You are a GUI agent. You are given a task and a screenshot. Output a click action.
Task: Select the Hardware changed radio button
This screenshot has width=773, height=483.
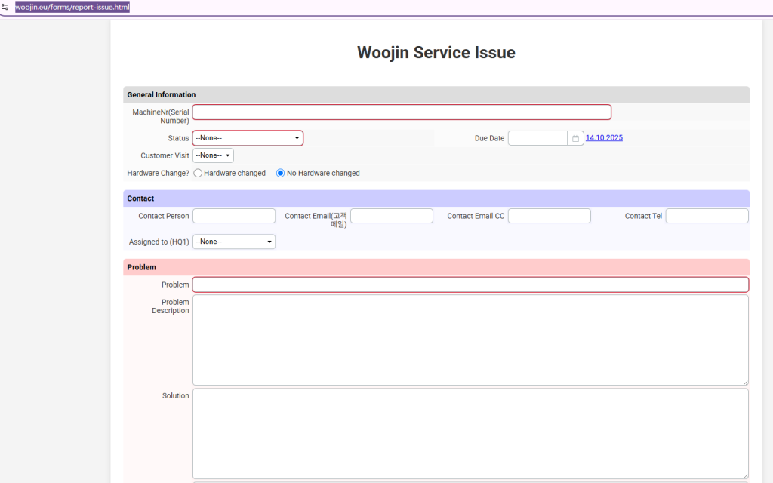[x=198, y=173]
